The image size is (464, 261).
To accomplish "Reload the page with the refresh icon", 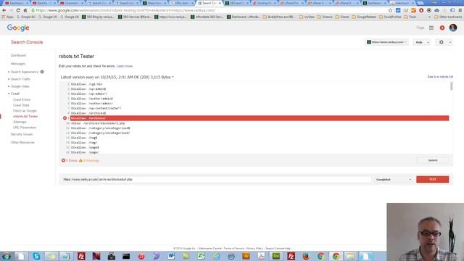I will [18, 10].
